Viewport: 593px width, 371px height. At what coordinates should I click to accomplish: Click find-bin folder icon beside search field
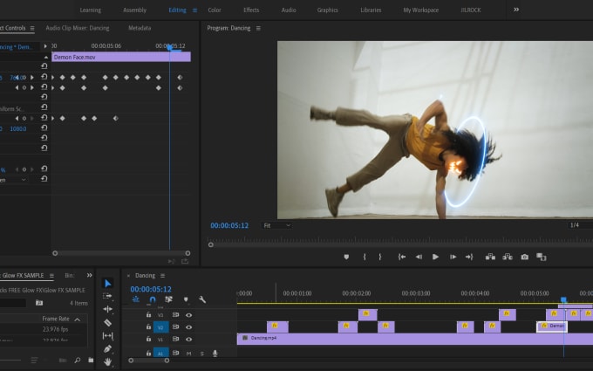(39, 303)
